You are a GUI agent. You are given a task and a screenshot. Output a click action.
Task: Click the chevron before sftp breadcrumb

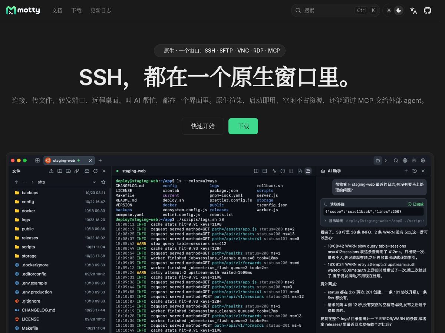point(33,182)
